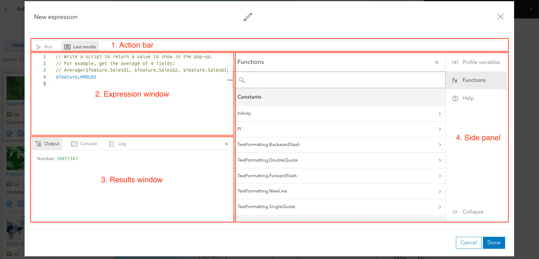Click the Cancel button

[469, 243]
